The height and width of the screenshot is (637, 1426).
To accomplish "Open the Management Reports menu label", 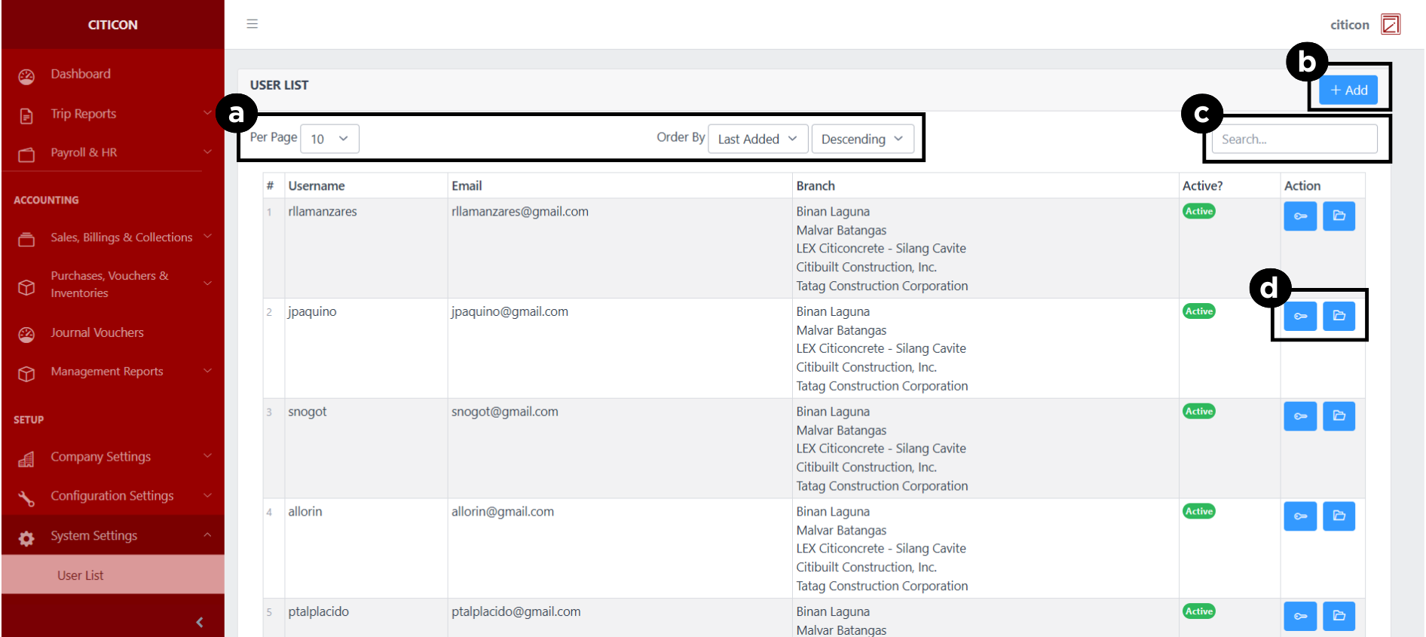I will click(x=107, y=372).
